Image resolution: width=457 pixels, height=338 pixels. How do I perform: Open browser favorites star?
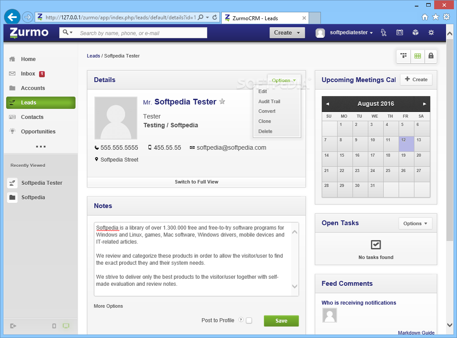pyautogui.click(x=436, y=17)
